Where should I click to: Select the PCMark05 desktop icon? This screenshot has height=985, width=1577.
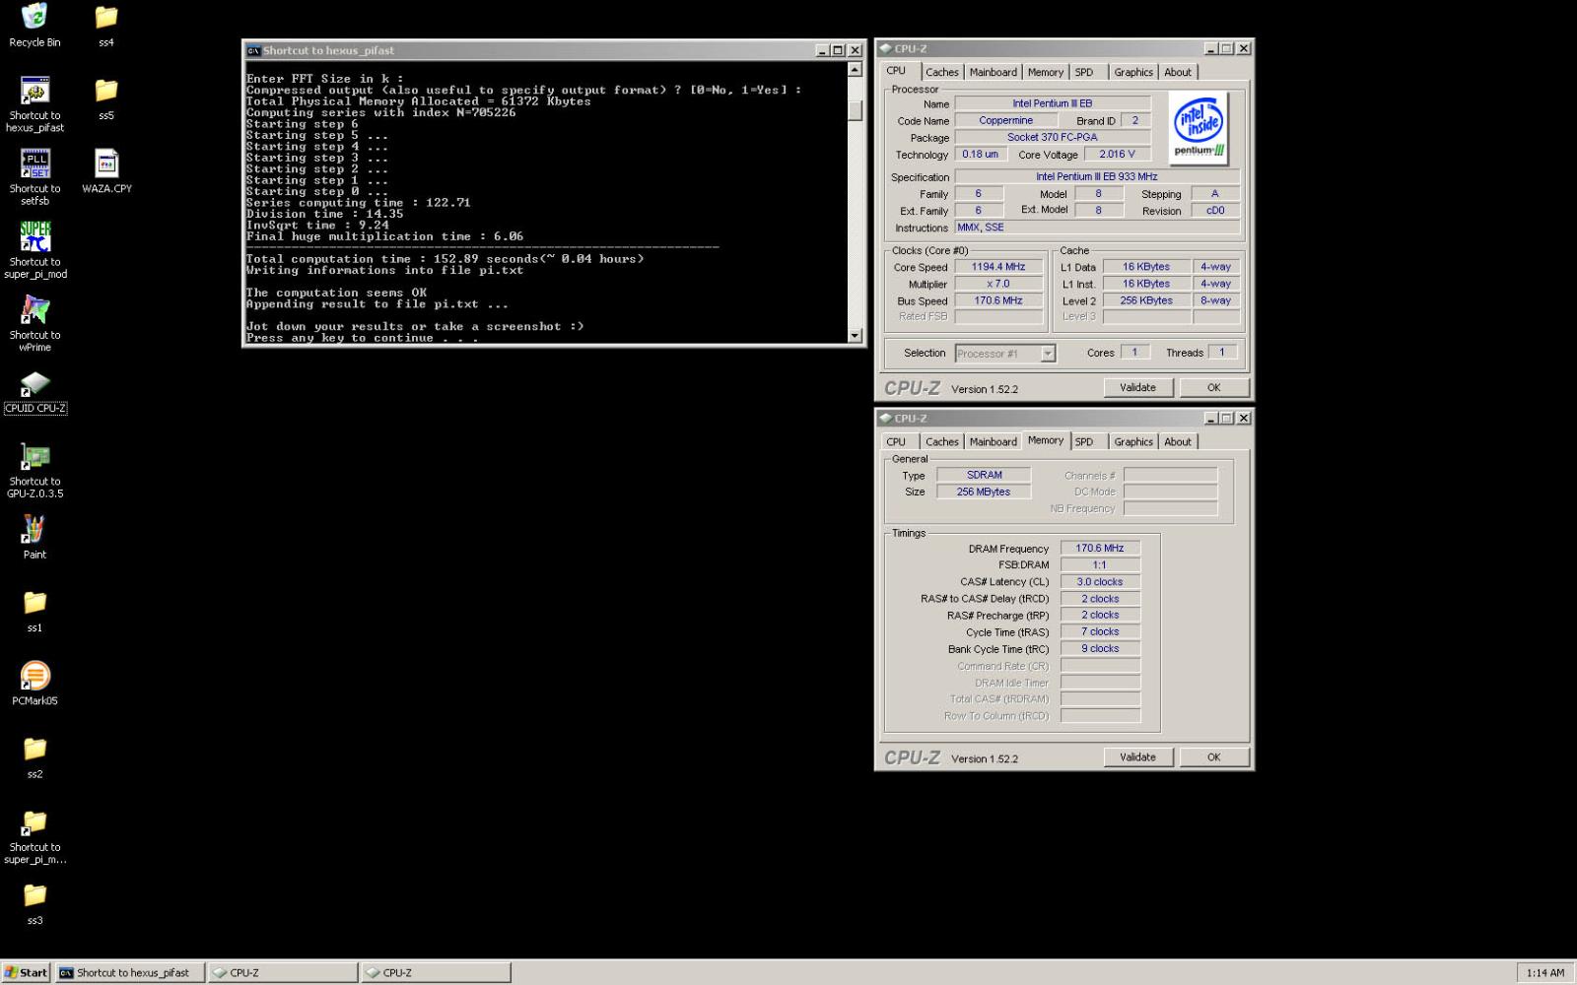(x=34, y=683)
